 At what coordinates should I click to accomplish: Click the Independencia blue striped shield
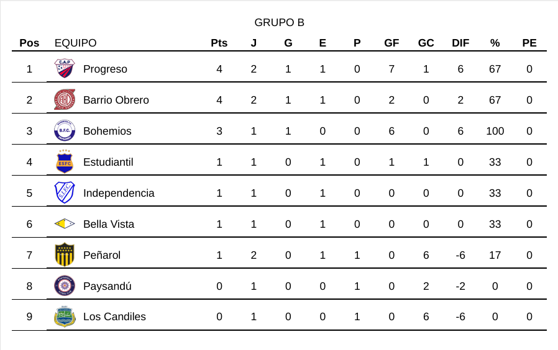click(65, 193)
